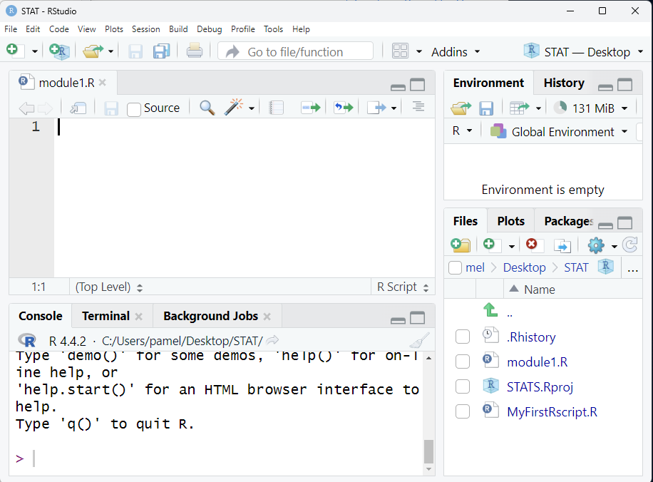Run the current line with the Run icon
This screenshot has width=653, height=482.
pos(311,108)
